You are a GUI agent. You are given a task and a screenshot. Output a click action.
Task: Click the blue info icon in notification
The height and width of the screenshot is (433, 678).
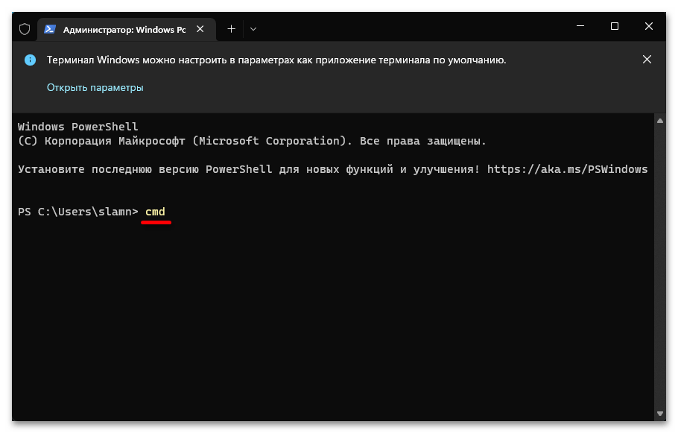tap(31, 60)
